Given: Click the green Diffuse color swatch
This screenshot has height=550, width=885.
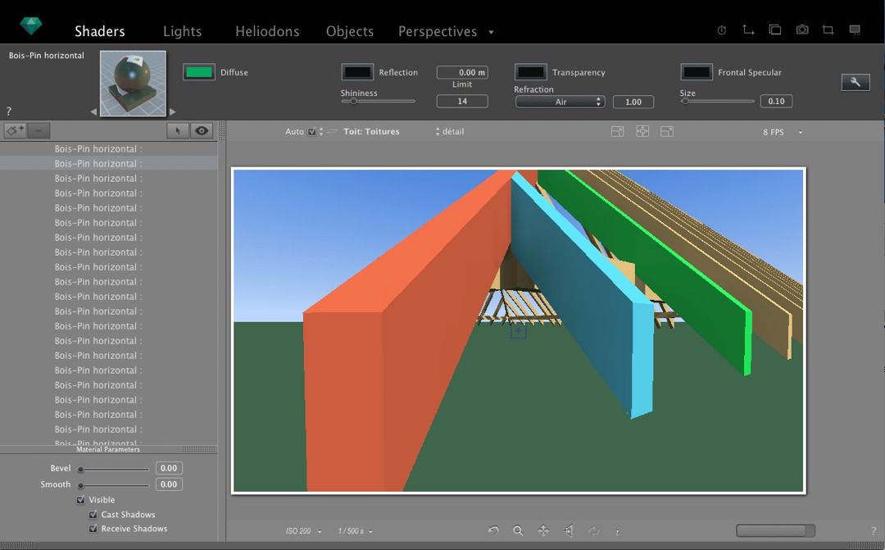Looking at the screenshot, I should (x=199, y=72).
